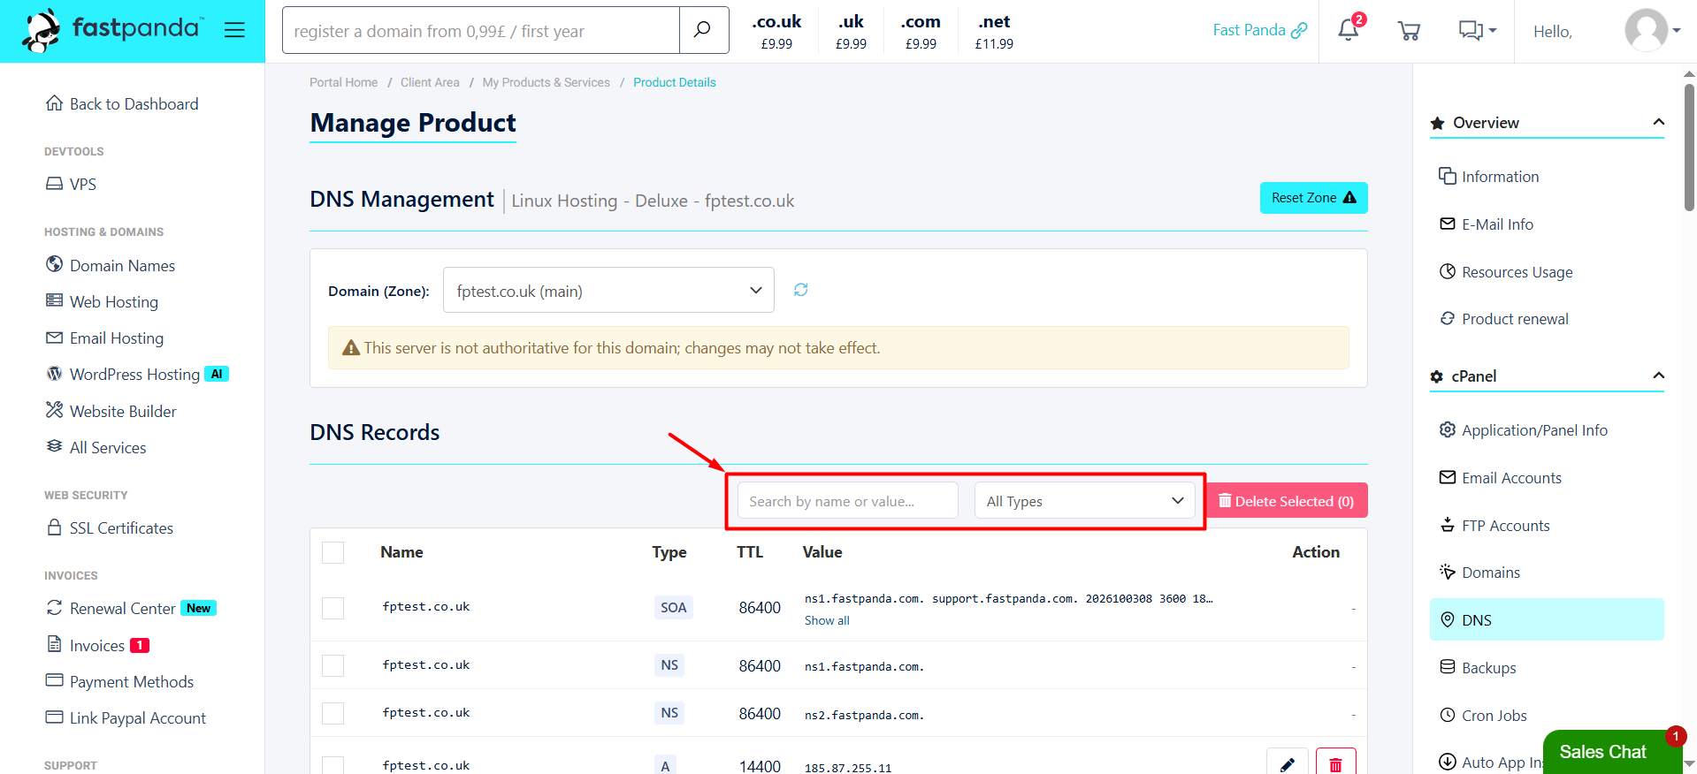Click the edit pencil for the A record

click(x=1288, y=763)
